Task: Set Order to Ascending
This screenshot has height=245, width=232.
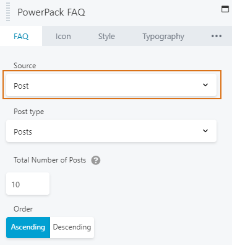Action: pyautogui.click(x=28, y=228)
